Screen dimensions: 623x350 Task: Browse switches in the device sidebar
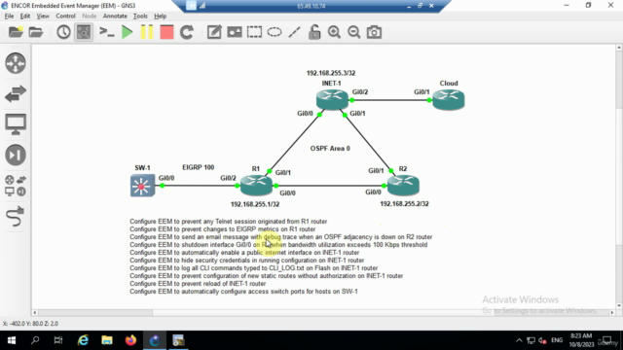click(x=16, y=94)
